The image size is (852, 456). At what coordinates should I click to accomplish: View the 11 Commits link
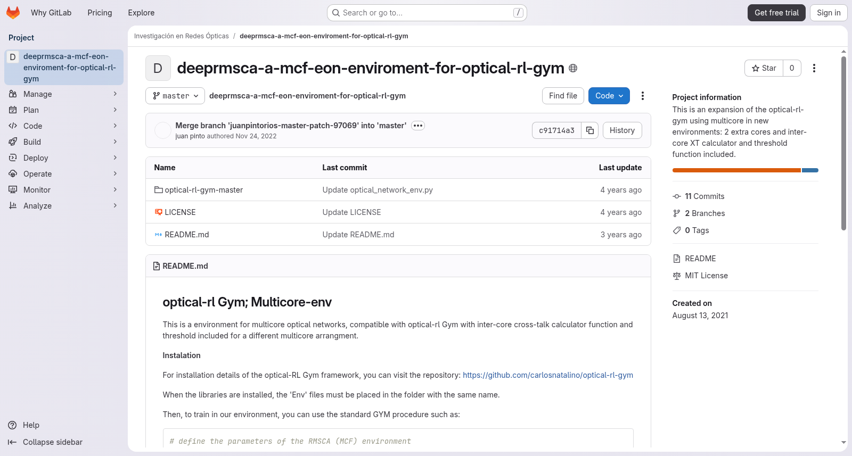click(x=704, y=196)
